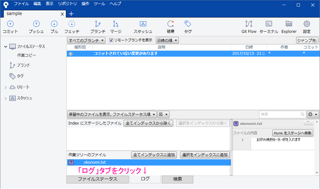Open the リポジトリ menu
320x189 pixels.
pos(67,4)
